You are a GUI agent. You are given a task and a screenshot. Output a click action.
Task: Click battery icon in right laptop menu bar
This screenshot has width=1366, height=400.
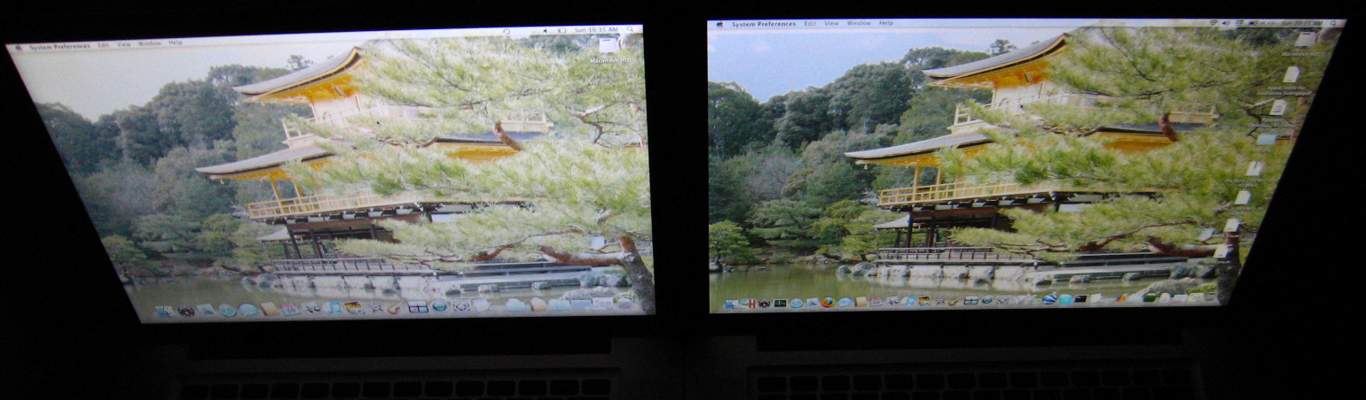click(x=1252, y=23)
